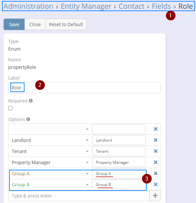
Task: Remove the Property Manager option
Action: [x=155, y=162]
